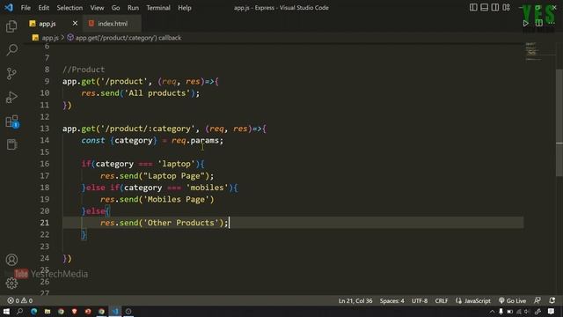Open the Explorer view in activity bar
The height and width of the screenshot is (317, 563).
11,26
